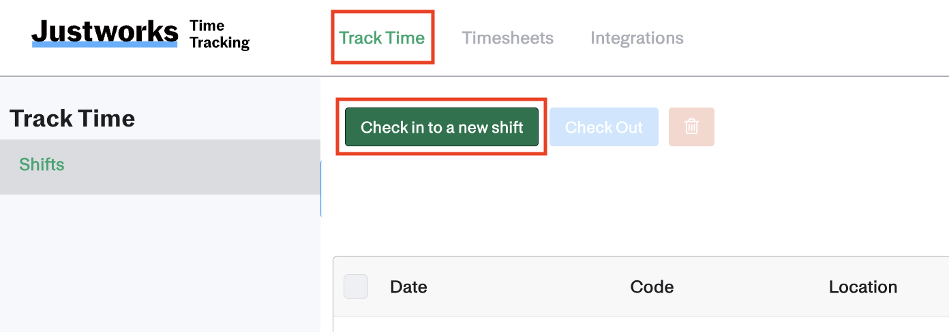The image size is (949, 332).
Task: Click the trash delete icon button
Action: [x=691, y=127]
